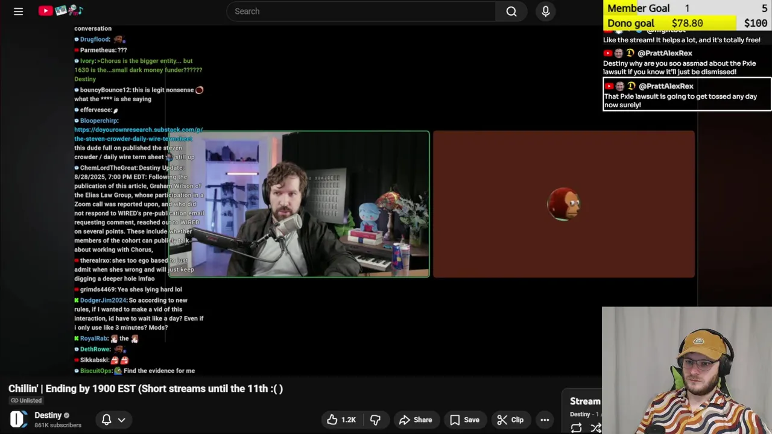Image resolution: width=772 pixels, height=434 pixels.
Task: Toggle the playlist loop icon
Action: tap(576, 428)
